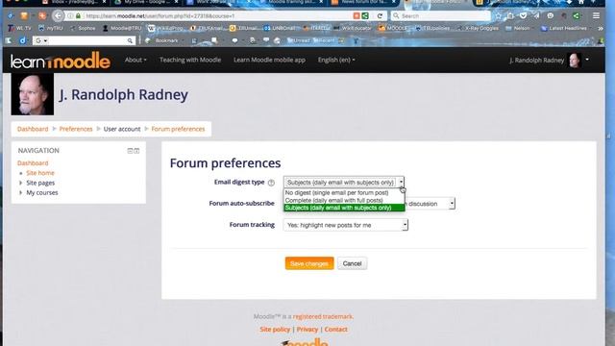
Task: Open the WL.TV bookmark
Action: (x=19, y=28)
